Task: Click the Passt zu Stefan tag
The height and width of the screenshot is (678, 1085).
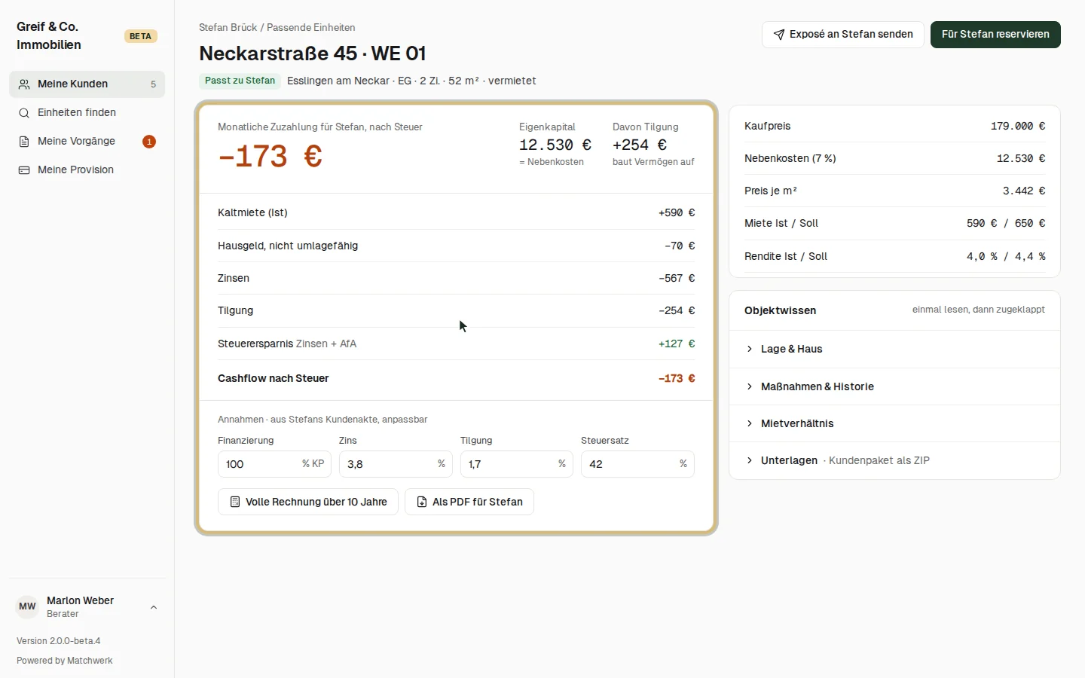Action: 240,81
